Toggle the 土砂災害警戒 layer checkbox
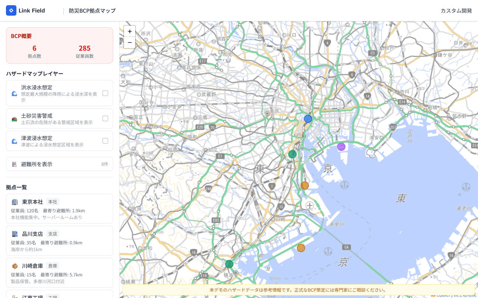 click(105, 118)
